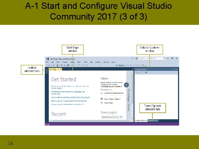The width and height of the screenshot is (199, 149).
Task: Click the Visual Studio logo icon
Action: coord(48,59)
